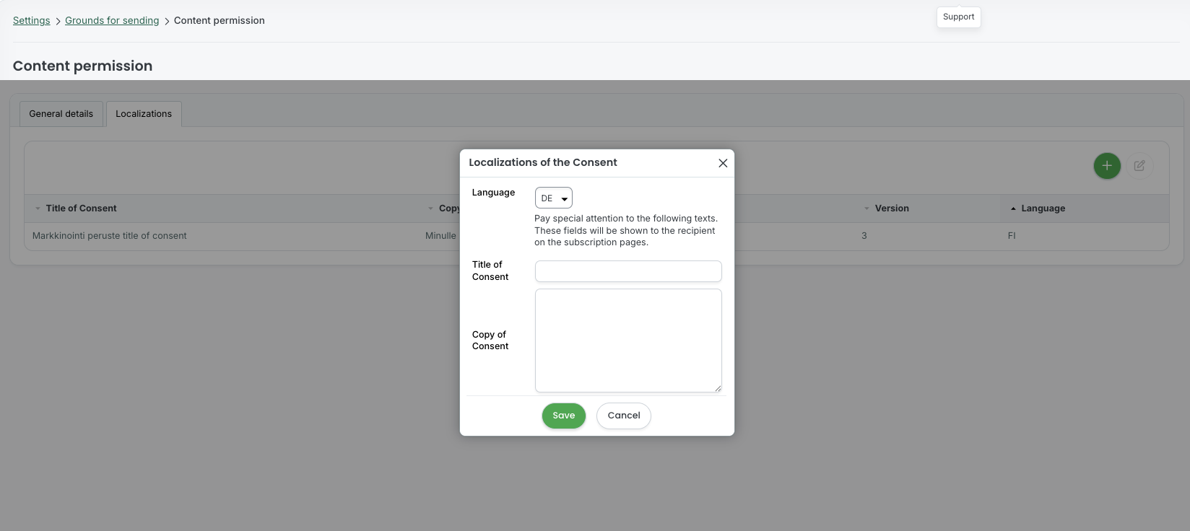Click the FI language cell
Viewport: 1190px width, 531px height.
coord(1012,236)
